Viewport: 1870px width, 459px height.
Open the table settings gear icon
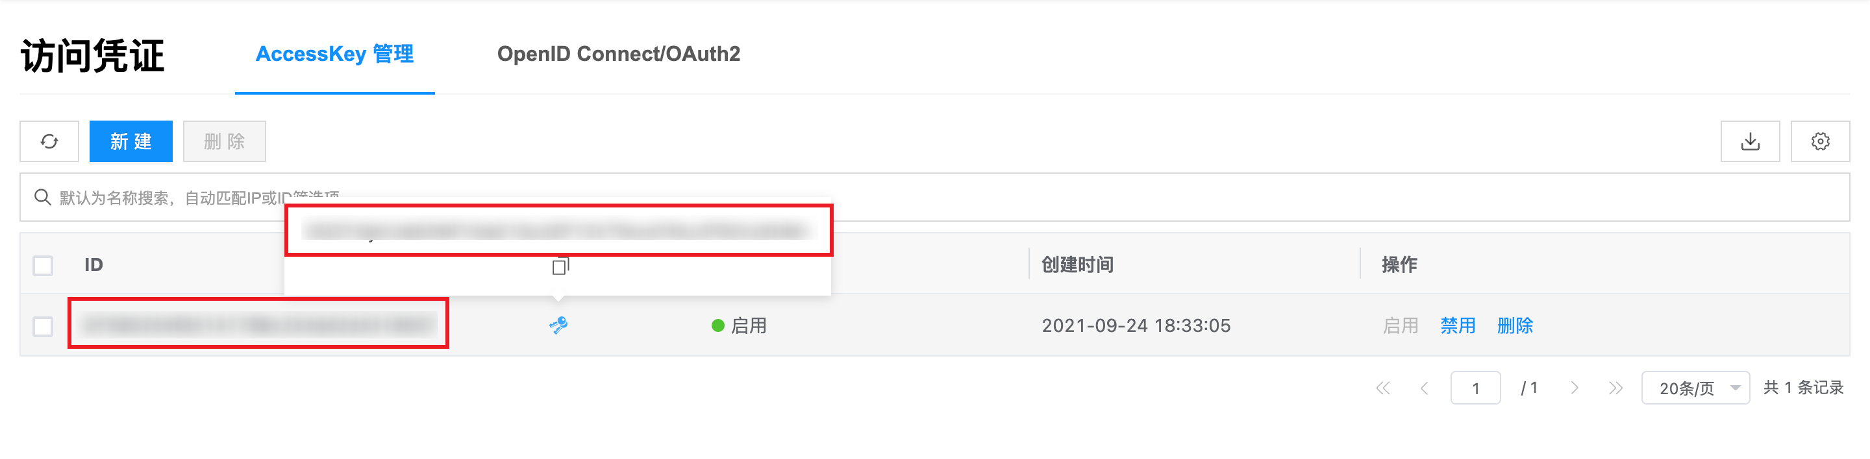(x=1820, y=141)
